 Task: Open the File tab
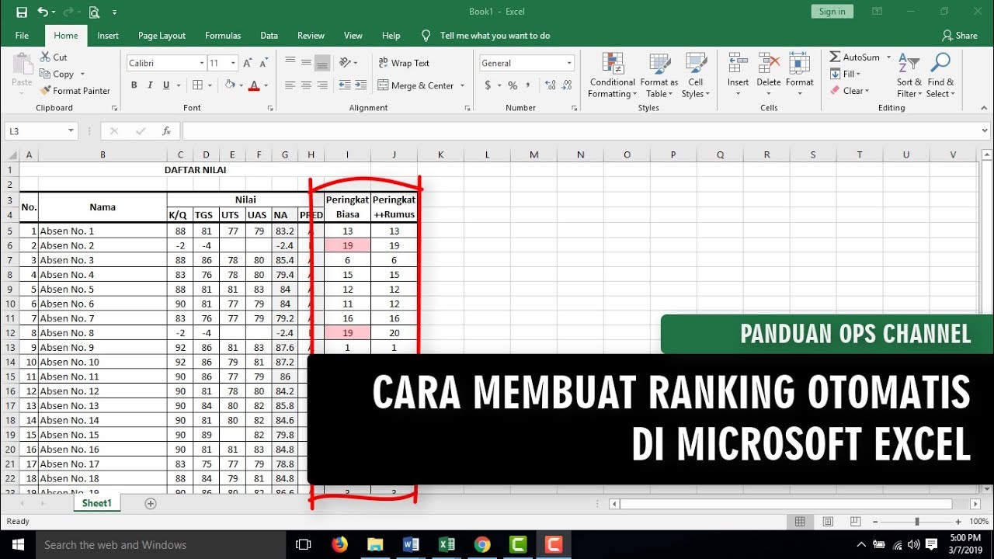click(22, 36)
